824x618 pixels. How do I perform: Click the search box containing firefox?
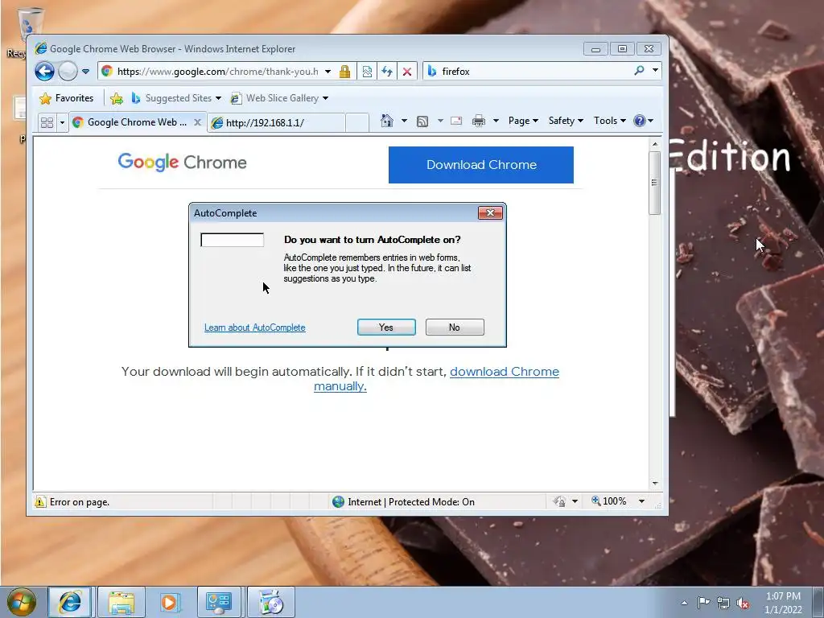pyautogui.click(x=534, y=71)
